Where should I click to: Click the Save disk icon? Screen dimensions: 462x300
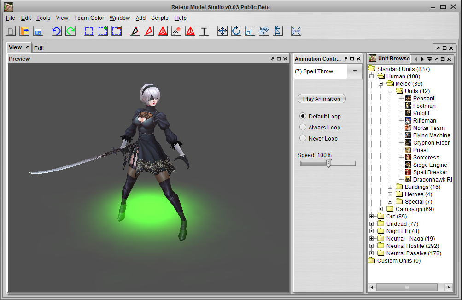click(38, 31)
